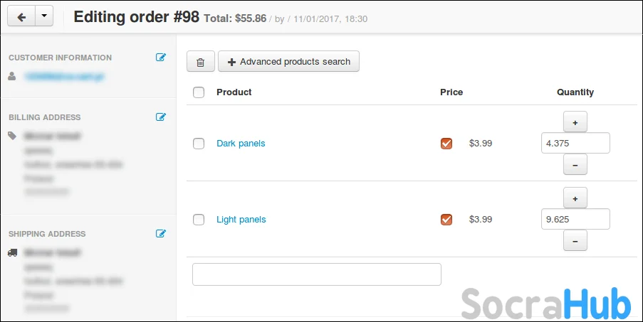Edit customer information pencil icon
Screen dimensions: 643x322
(161, 58)
